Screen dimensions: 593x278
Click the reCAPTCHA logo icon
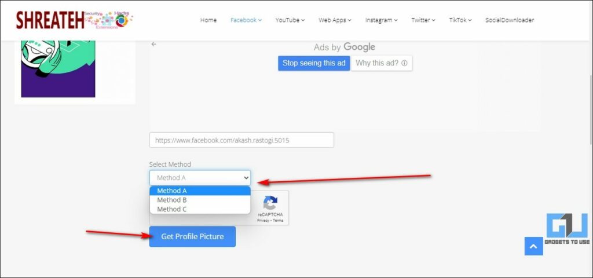tap(270, 203)
